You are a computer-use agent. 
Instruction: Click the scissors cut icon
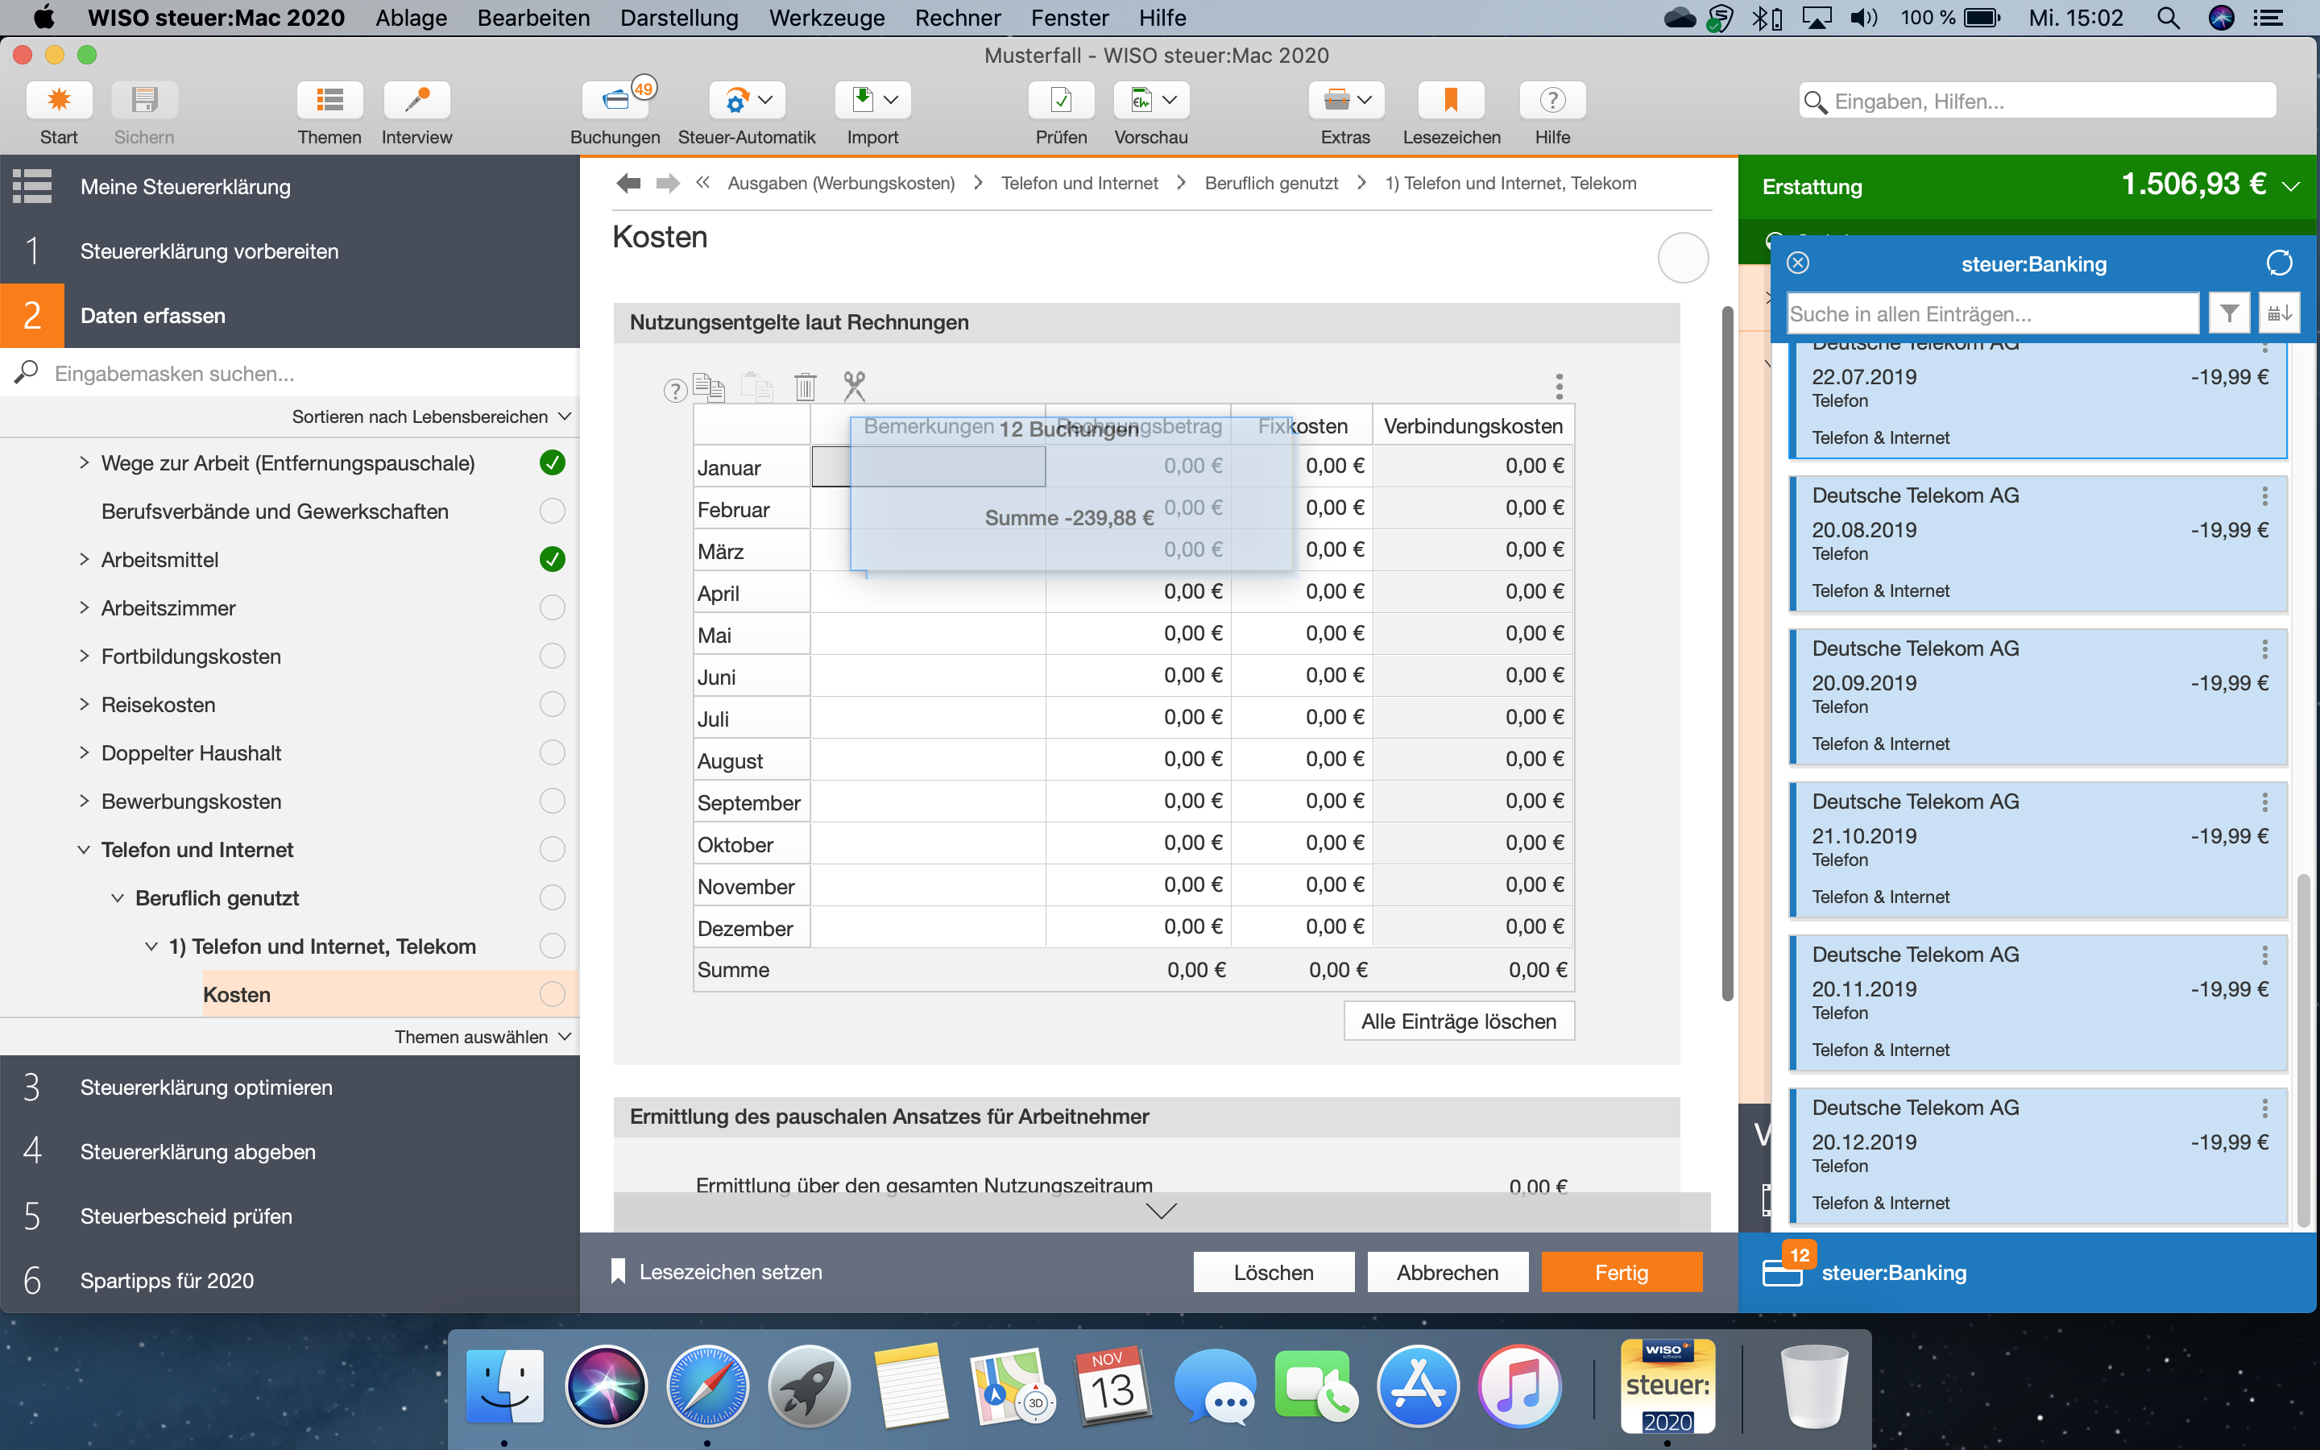pos(854,387)
